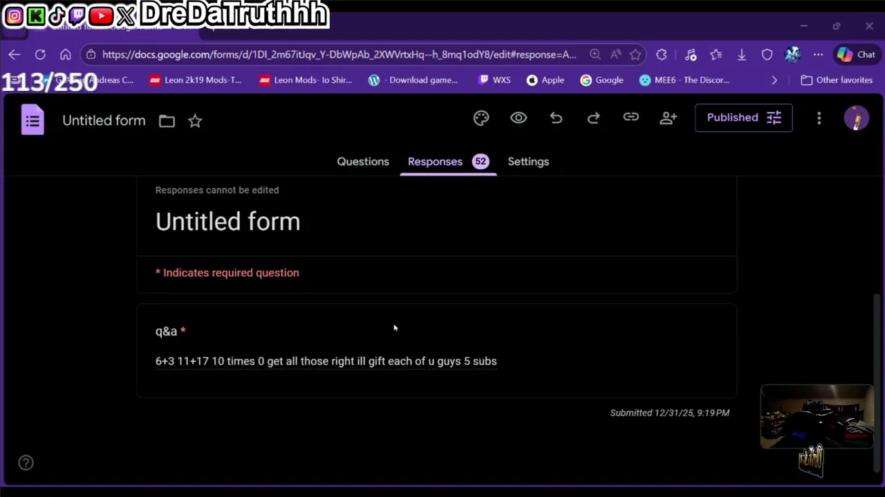
Task: Open the browser profile picture
Action: (x=792, y=55)
